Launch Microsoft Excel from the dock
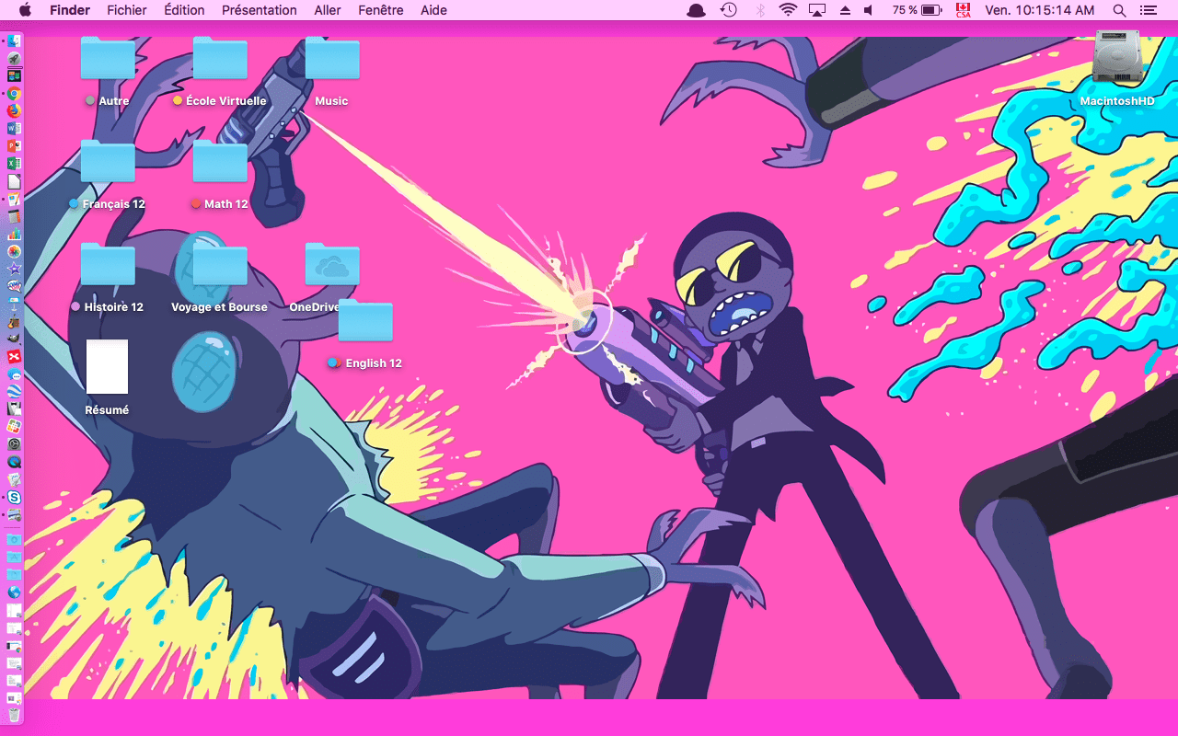1178x736 pixels. (x=14, y=164)
